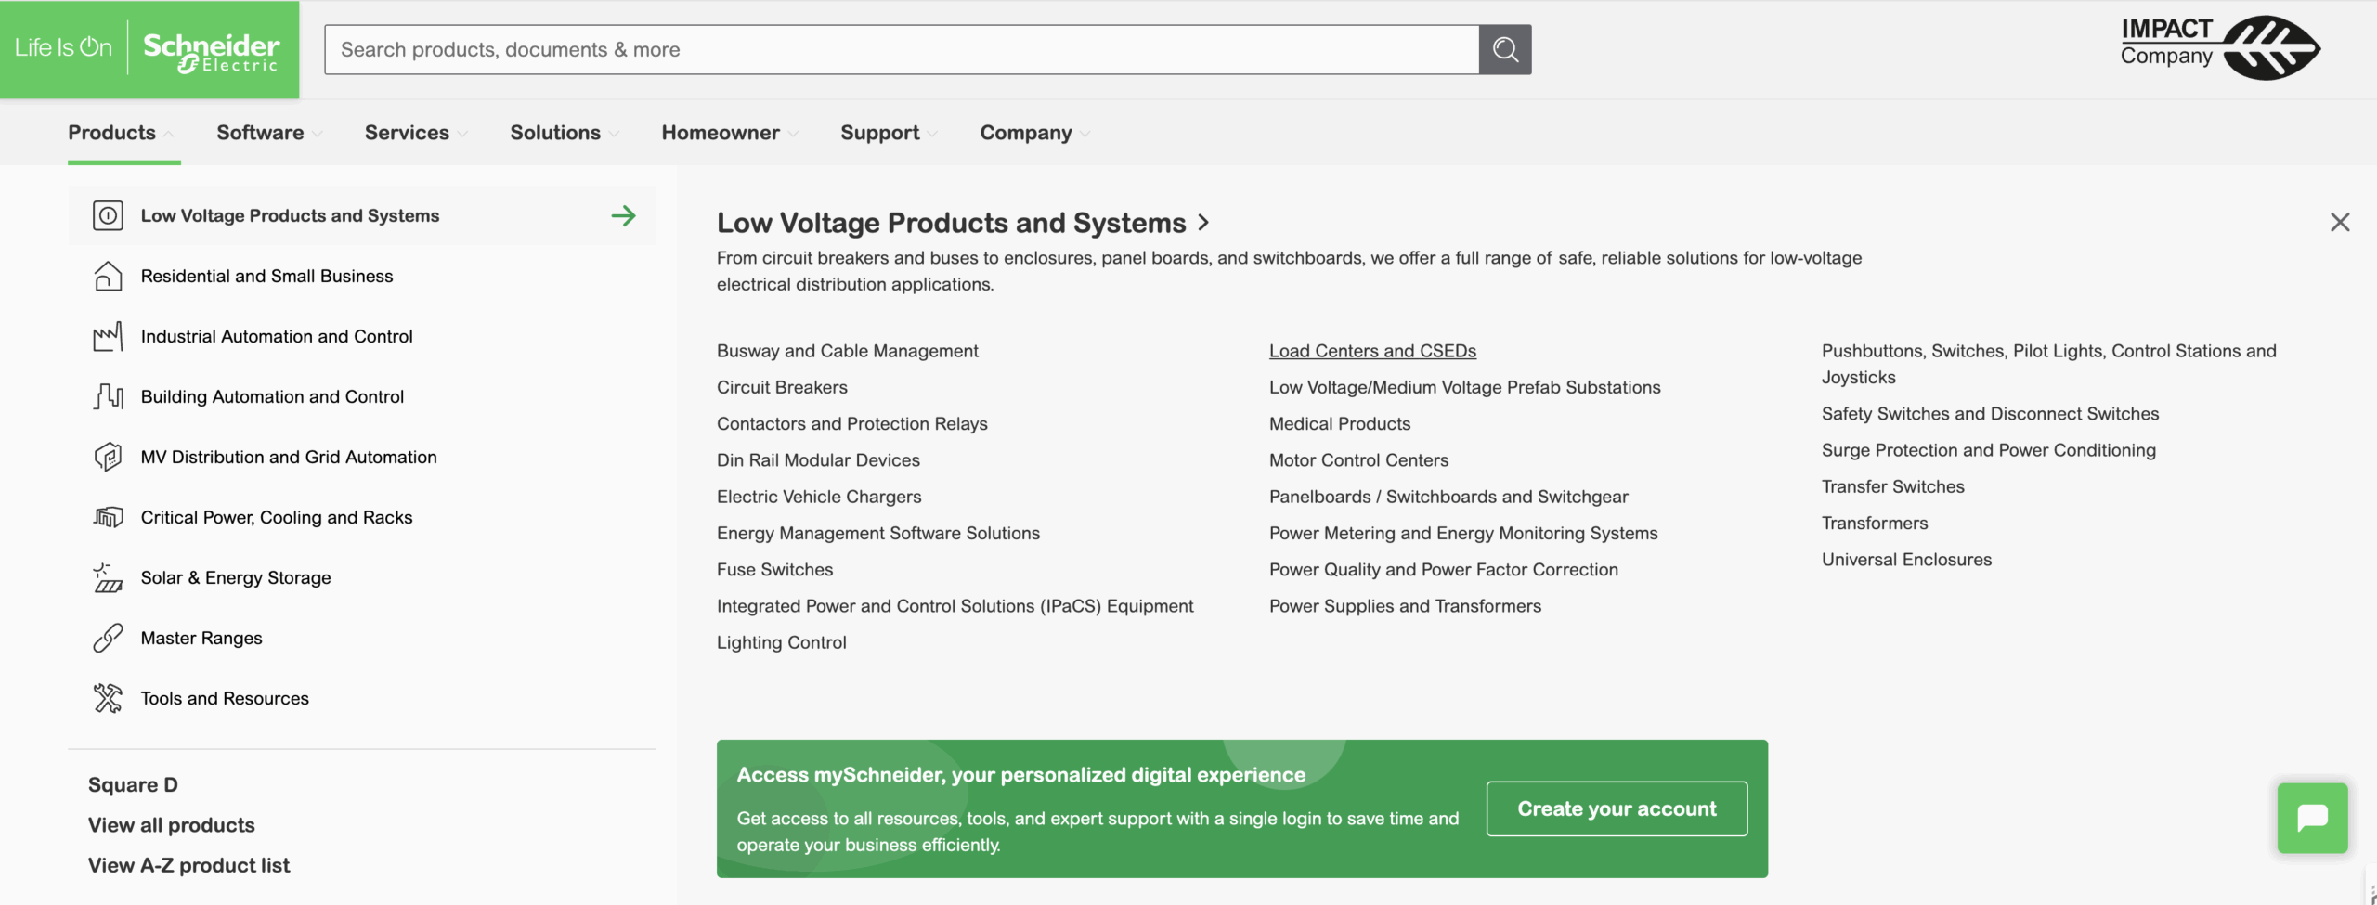Click the Low Voltage Products category icon
This screenshot has width=2377, height=905.
pyautogui.click(x=108, y=215)
